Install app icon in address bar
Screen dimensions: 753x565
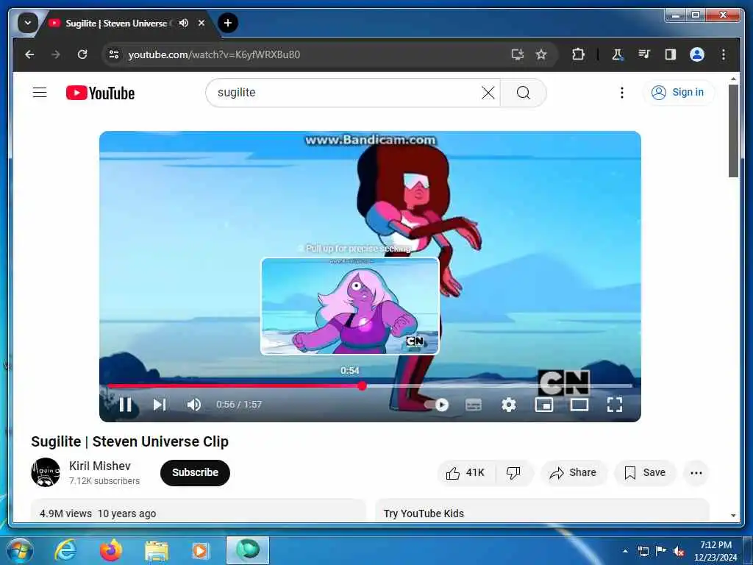pos(517,54)
